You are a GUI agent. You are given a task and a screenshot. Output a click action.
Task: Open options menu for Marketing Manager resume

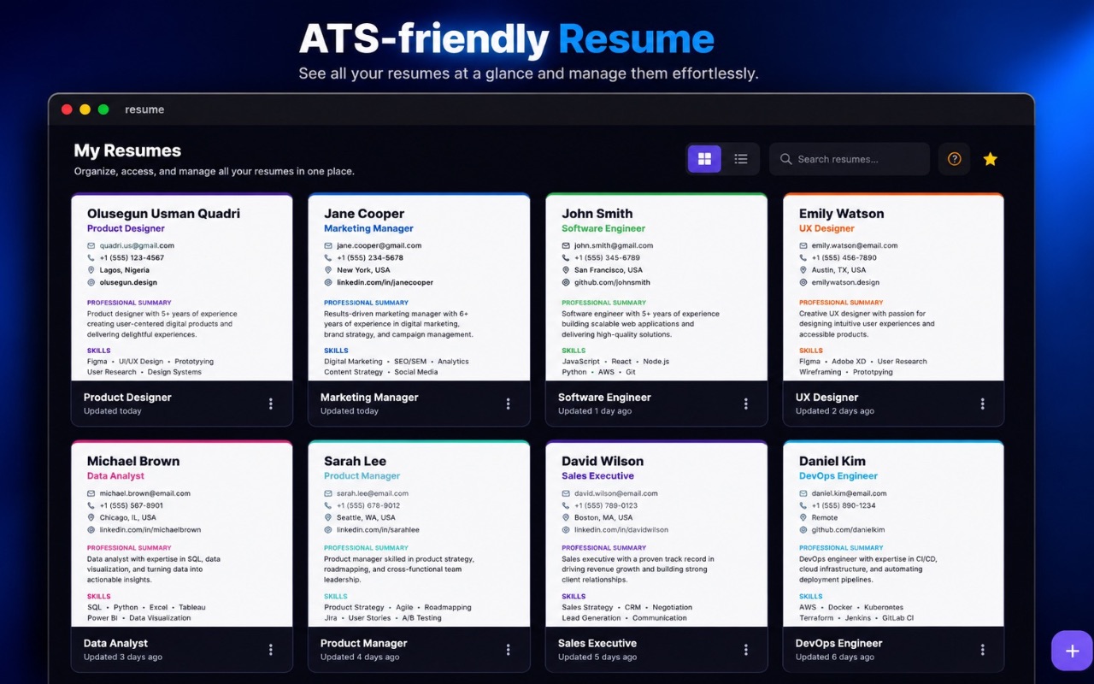point(508,404)
